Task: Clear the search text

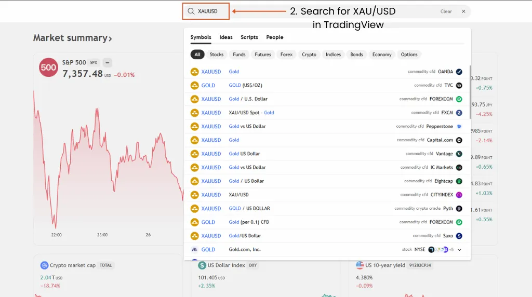Action: (446, 11)
